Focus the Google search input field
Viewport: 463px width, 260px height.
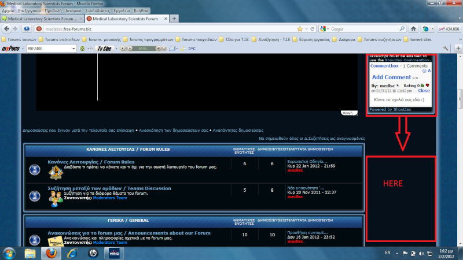click(365, 29)
